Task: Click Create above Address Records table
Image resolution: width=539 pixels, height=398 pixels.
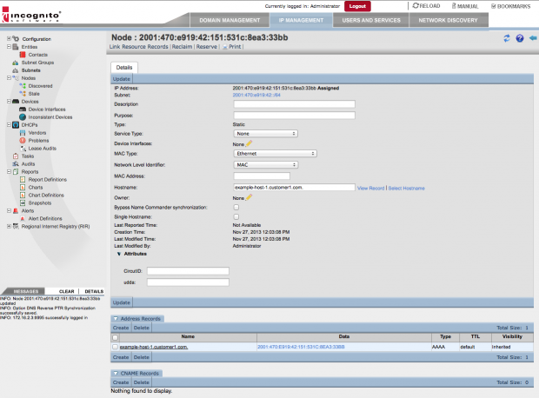Action: tap(121, 328)
